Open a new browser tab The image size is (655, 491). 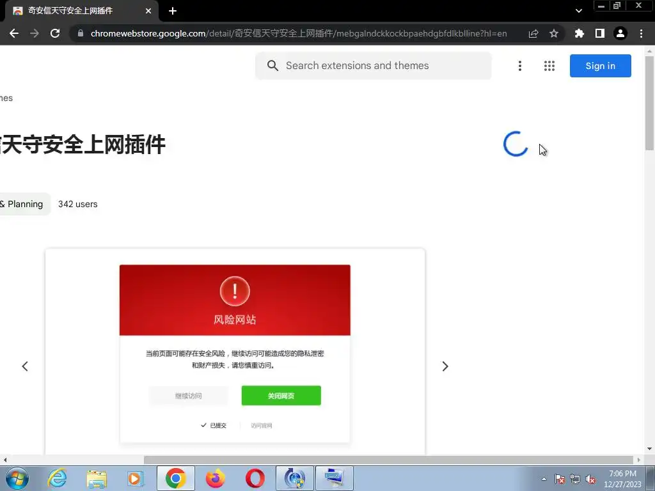pyautogui.click(x=173, y=11)
